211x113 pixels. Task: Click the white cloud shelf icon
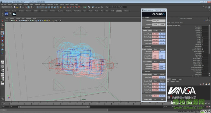click(15, 14)
